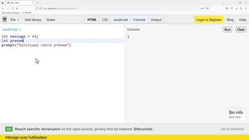Open a new browser tab
Viewport: 249px width, 140px height.
(37, 3)
